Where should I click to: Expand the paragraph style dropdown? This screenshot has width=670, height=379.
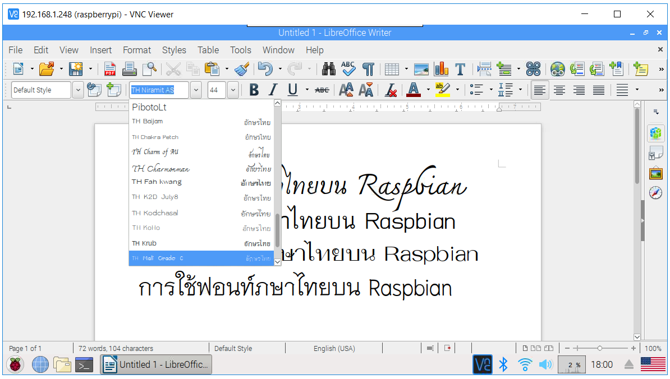pos(78,90)
